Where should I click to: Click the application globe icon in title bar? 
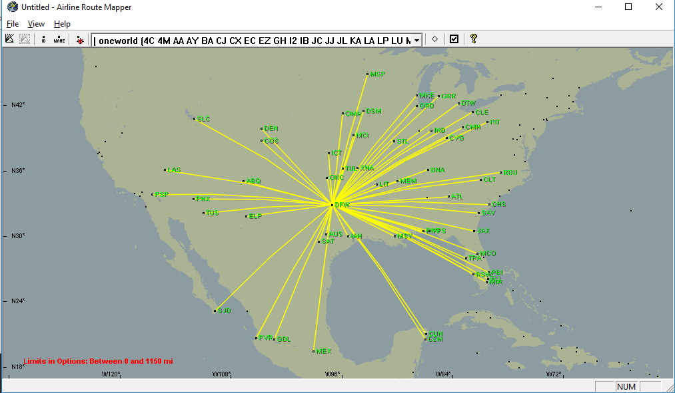point(13,7)
